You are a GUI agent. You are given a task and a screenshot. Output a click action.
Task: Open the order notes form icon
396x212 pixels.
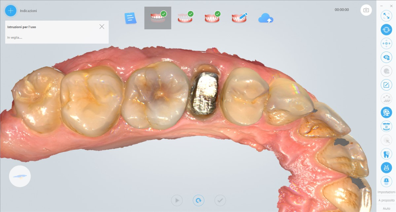130,18
